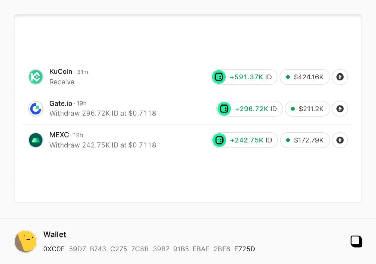This screenshot has width=376, height=264.
Task: Open the +242.75K ID token pill
Action: coord(250,140)
